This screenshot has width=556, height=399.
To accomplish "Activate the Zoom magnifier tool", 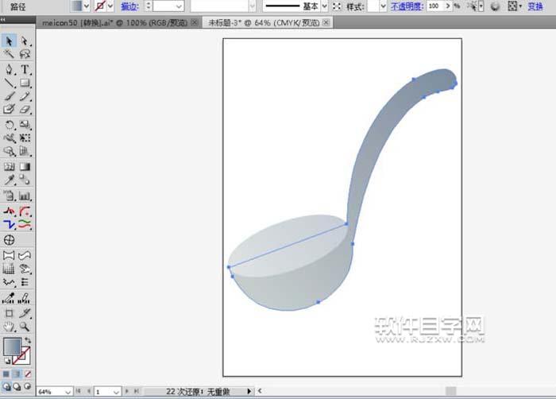I will tap(25, 326).
